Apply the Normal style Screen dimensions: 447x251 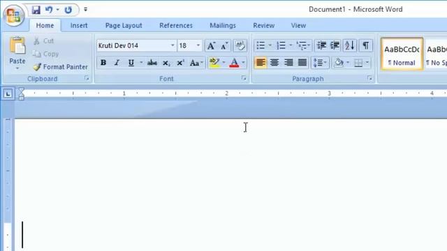[x=402, y=54]
